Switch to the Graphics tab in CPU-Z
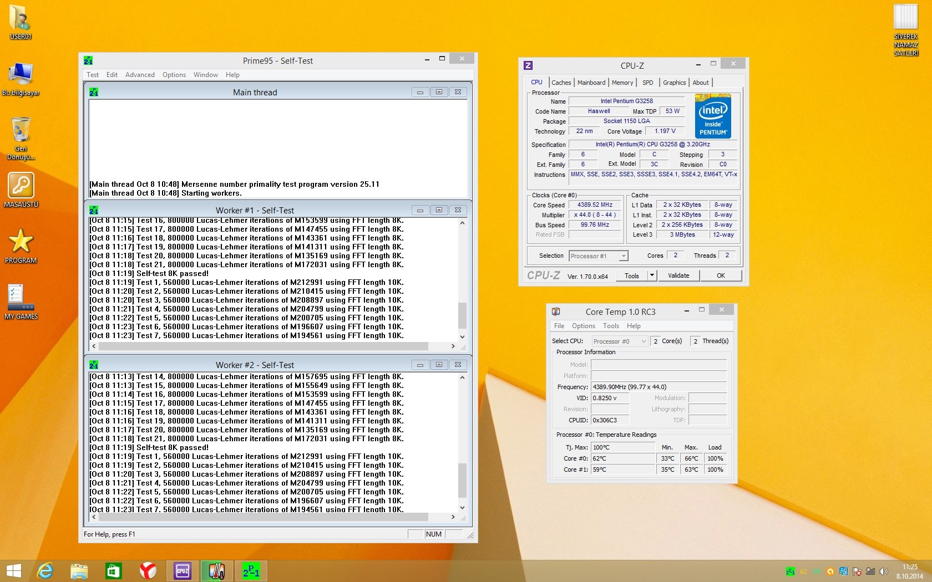932x582 pixels. tap(674, 83)
